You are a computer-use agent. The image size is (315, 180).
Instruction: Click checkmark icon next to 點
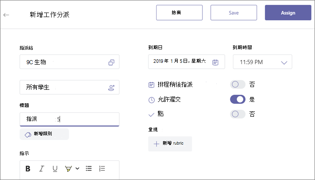151,115
